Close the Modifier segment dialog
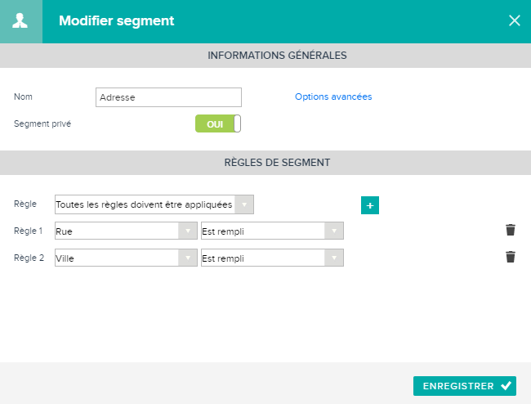531x404 pixels. tap(515, 20)
